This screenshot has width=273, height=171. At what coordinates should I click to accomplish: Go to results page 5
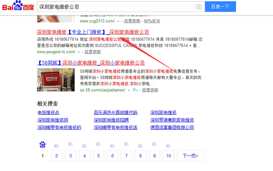point(99,156)
